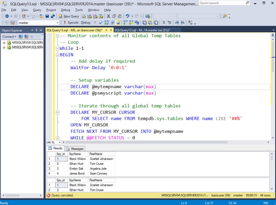The width and height of the screenshot is (276, 205).
Task: Expand the second MSSQLSRV04 server node
Action: click(4, 47)
